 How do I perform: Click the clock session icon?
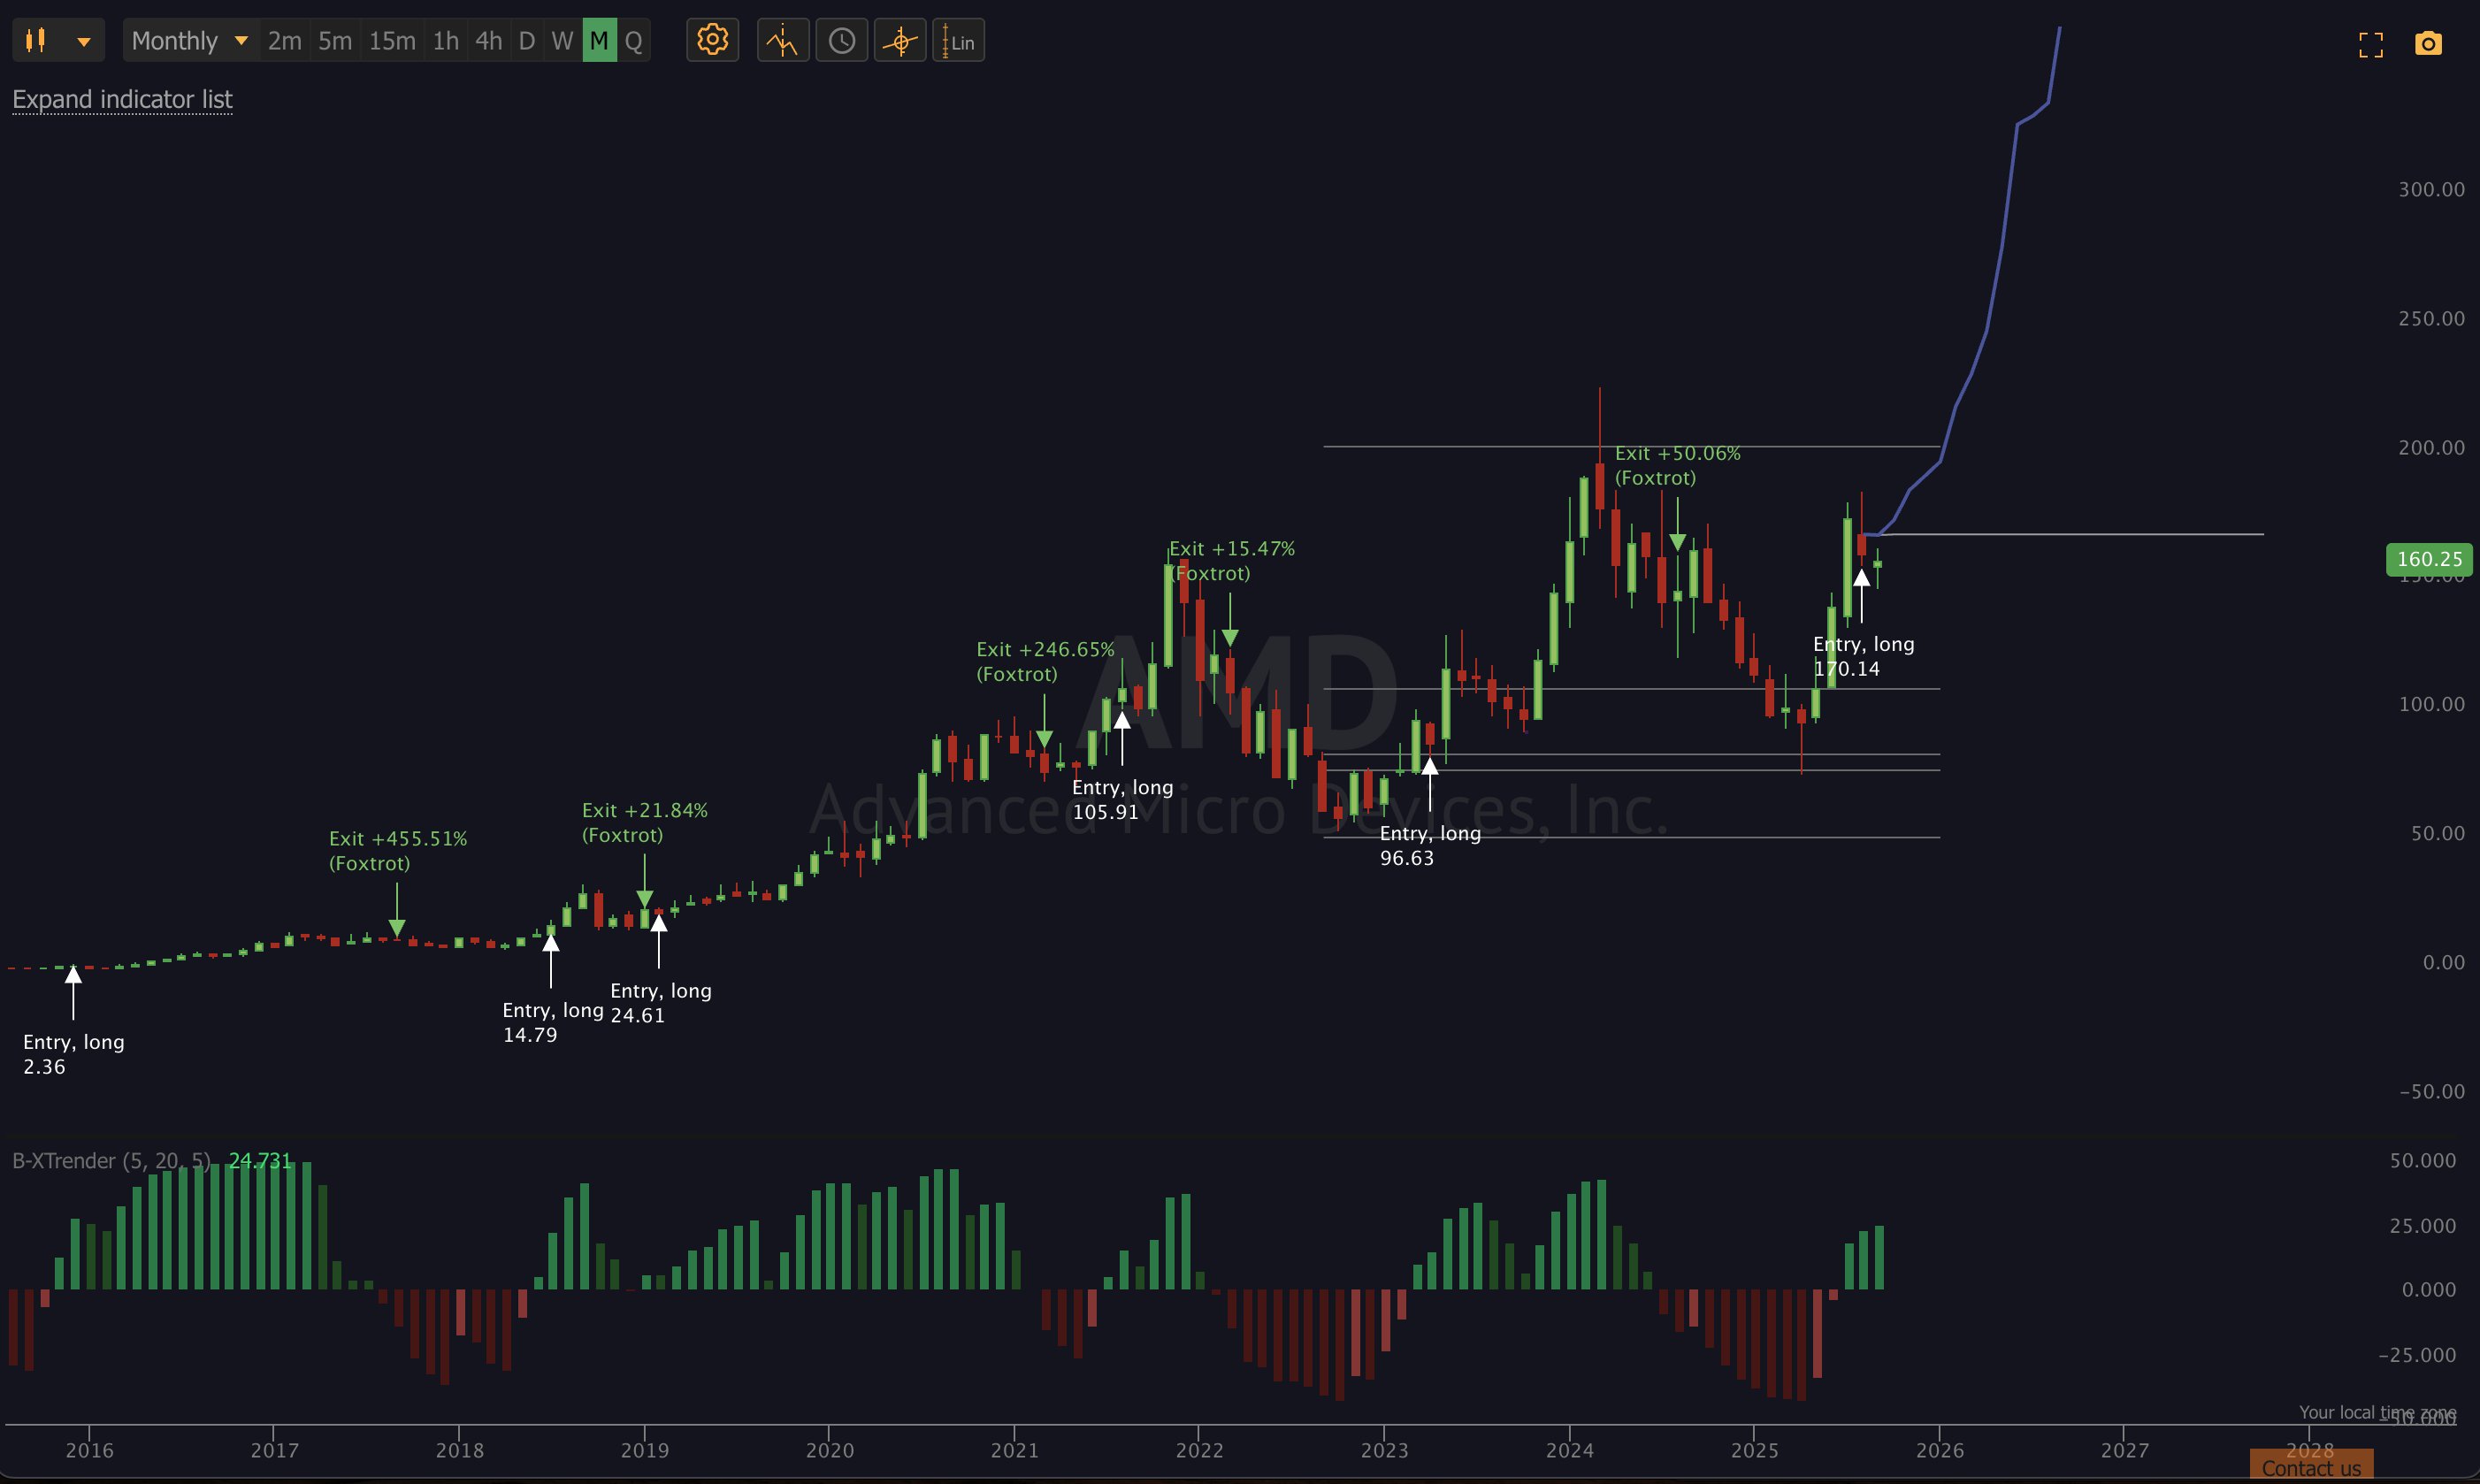tap(841, 41)
